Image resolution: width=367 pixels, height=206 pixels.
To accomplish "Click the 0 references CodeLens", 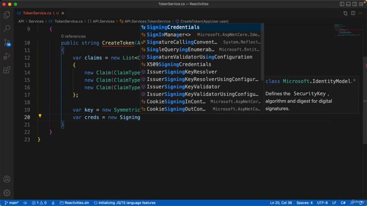I will [73, 37].
